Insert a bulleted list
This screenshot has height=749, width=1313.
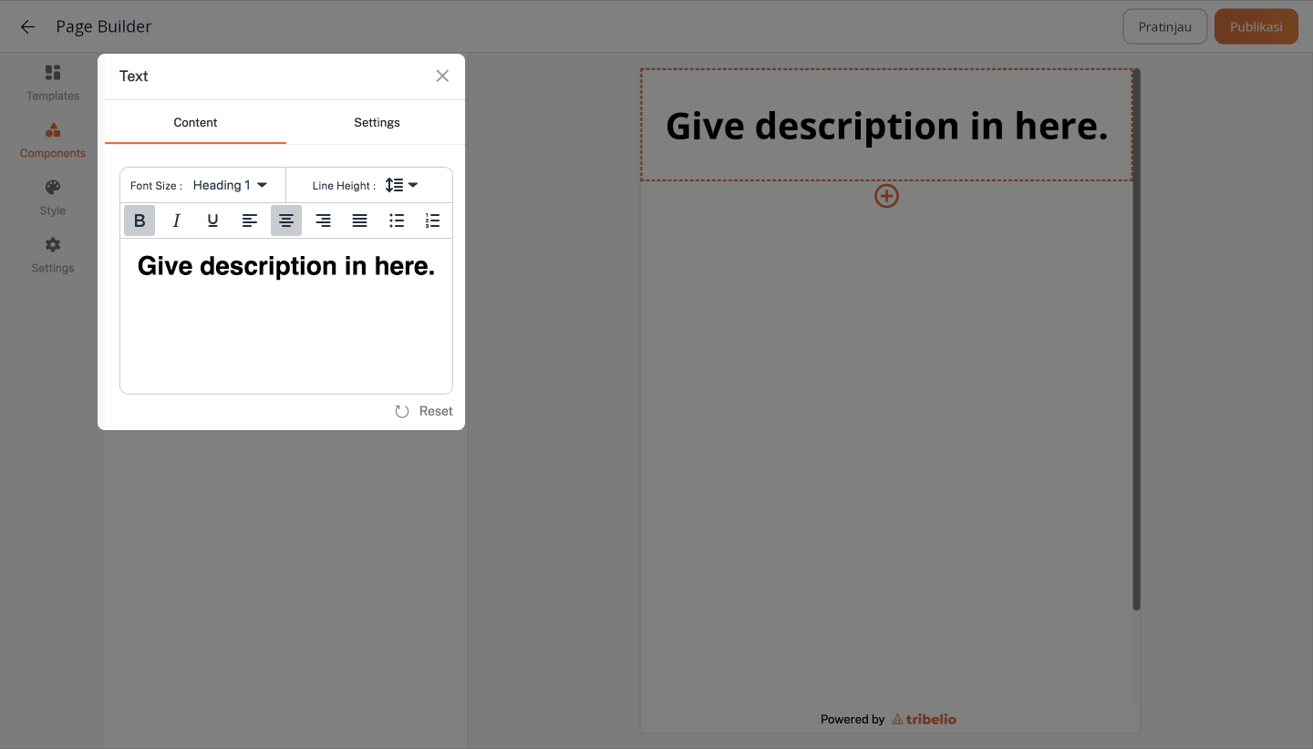[x=397, y=221]
